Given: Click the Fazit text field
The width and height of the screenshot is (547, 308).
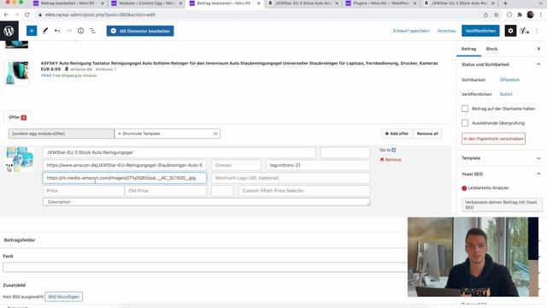Looking at the screenshot, I should coord(206,267).
